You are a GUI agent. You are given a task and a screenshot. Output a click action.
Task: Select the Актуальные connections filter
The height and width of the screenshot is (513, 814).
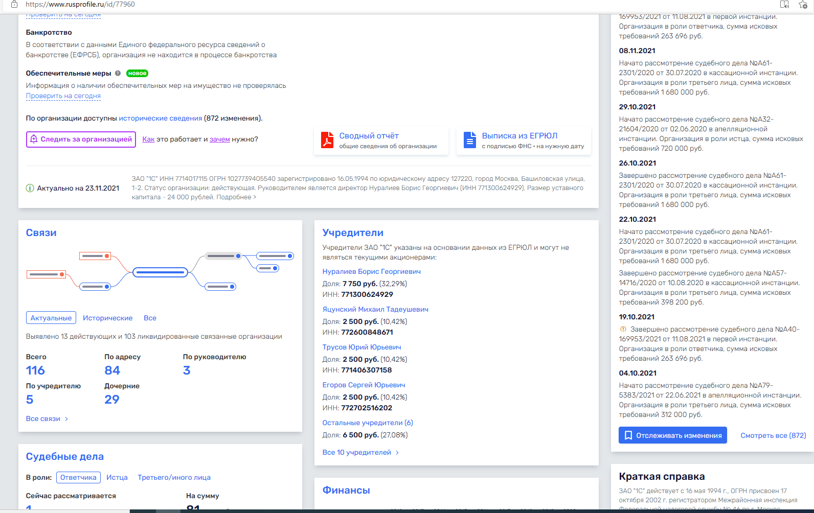tap(51, 318)
